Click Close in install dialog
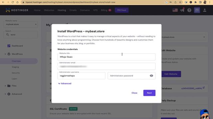 (x=134, y=93)
